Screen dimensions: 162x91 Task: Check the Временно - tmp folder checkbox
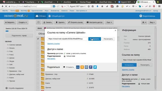tap(38, 74)
